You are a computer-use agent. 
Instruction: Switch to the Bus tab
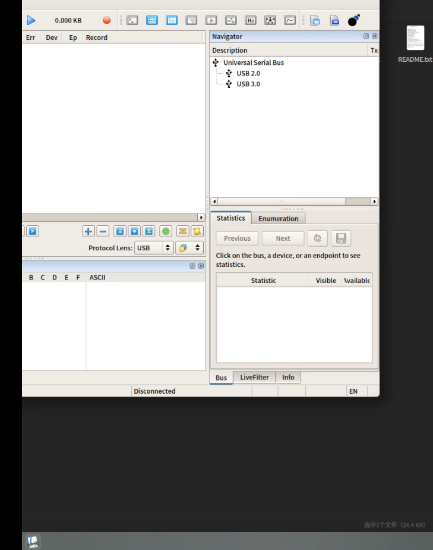pos(221,378)
